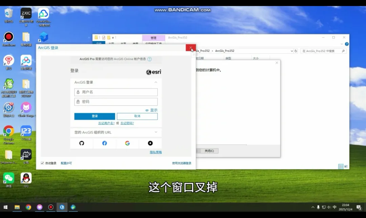Image resolution: width=366 pixels, height=218 pixels.
Task: Launch WeChat (微信) from desktop
Action: click(x=8, y=180)
